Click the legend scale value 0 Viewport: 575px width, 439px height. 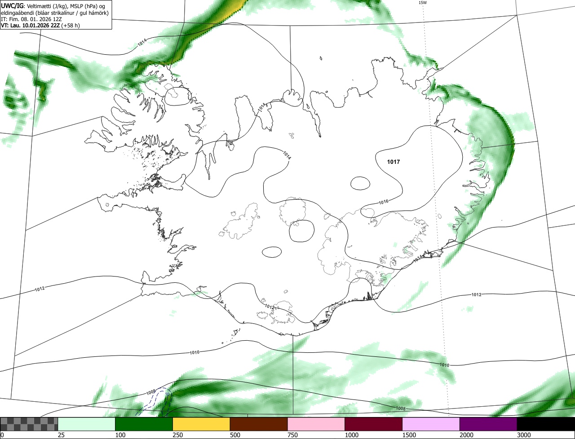point(2,435)
